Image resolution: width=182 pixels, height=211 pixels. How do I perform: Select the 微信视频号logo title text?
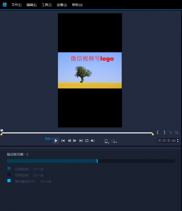(x=92, y=59)
